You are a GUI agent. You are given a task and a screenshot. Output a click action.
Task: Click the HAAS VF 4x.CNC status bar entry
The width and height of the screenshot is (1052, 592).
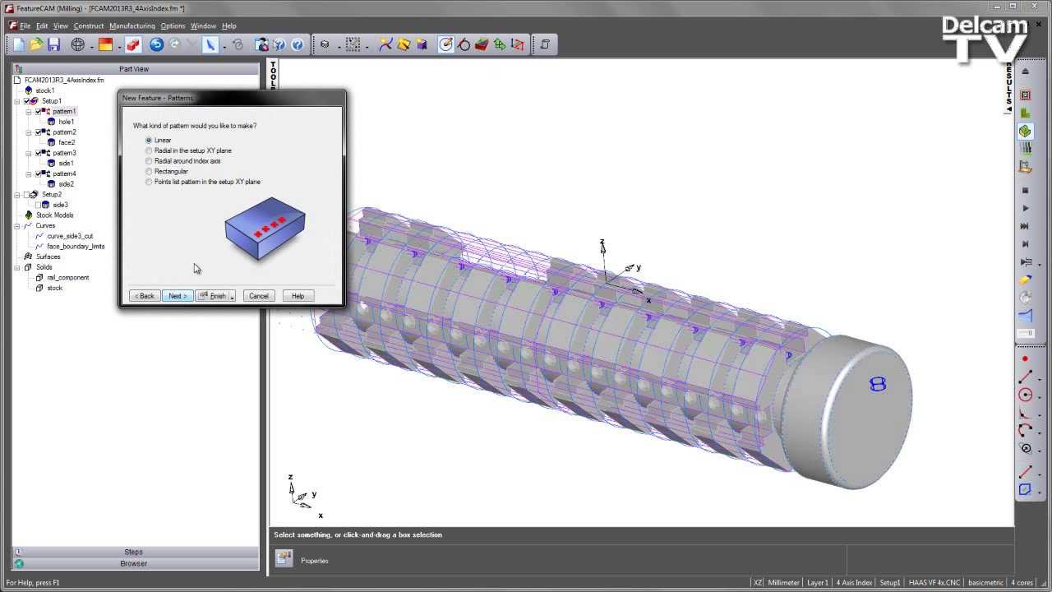pos(934,582)
